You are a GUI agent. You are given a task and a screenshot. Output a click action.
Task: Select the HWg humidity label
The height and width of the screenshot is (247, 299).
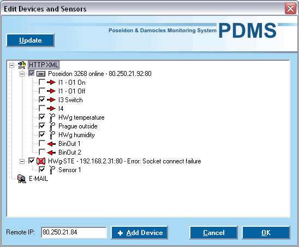(76, 135)
